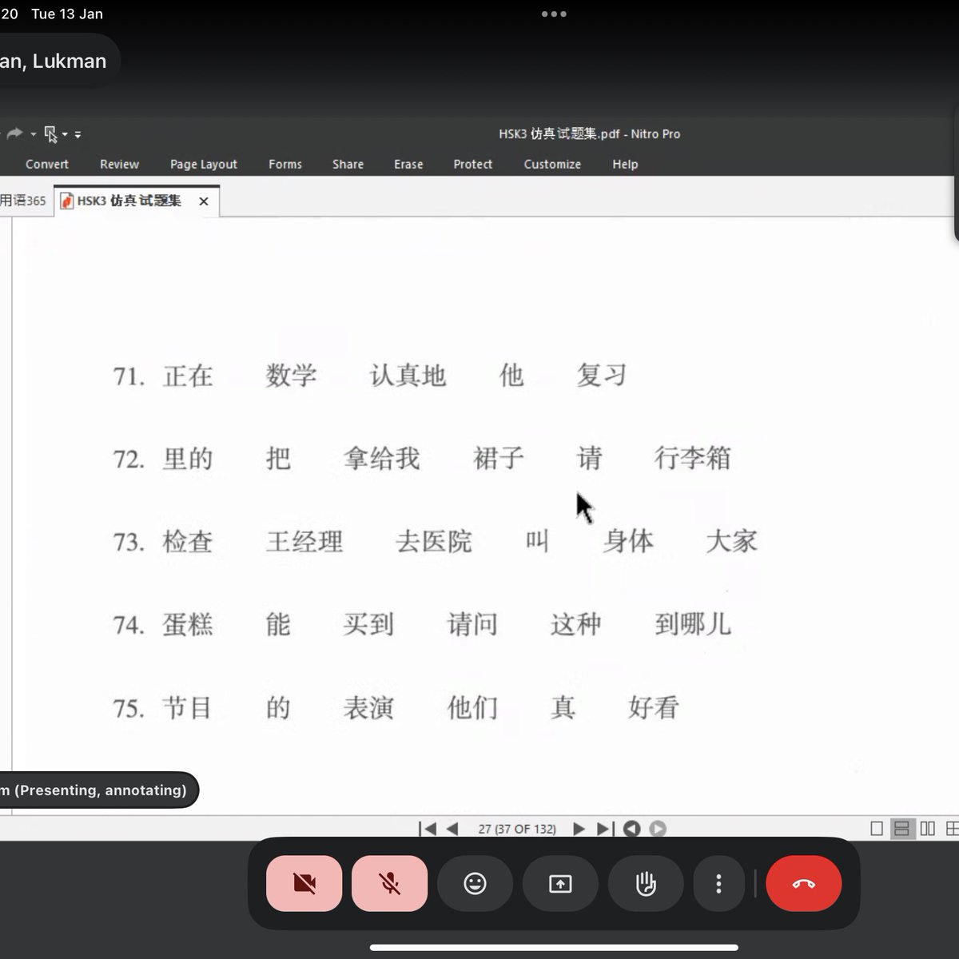Screen dimensions: 959x959
Task: Close the HSK3 仿真试题集 document tab
Action: (x=204, y=201)
